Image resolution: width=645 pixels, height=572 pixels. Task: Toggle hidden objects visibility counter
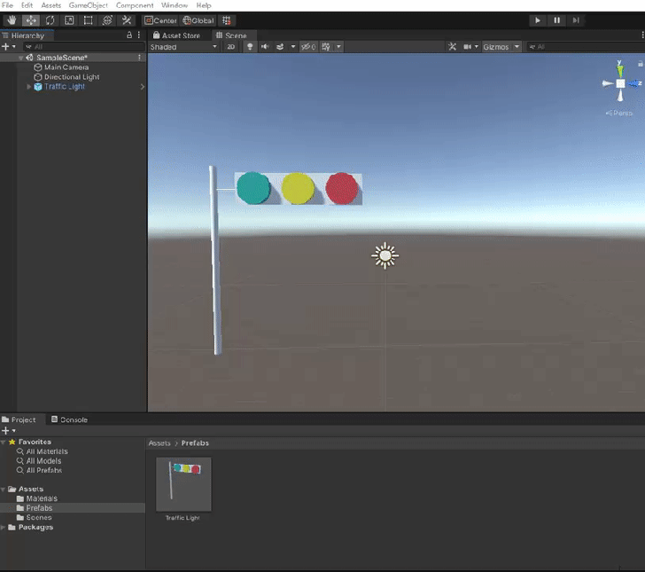(x=308, y=46)
